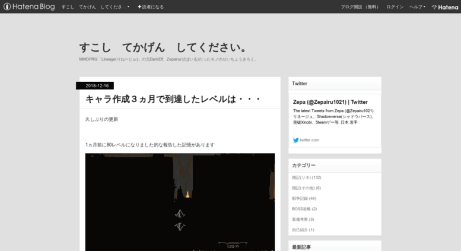Image resolution: width=461 pixels, height=251 pixels.
Task: Click the game screenshot image in post
Action: [180, 202]
